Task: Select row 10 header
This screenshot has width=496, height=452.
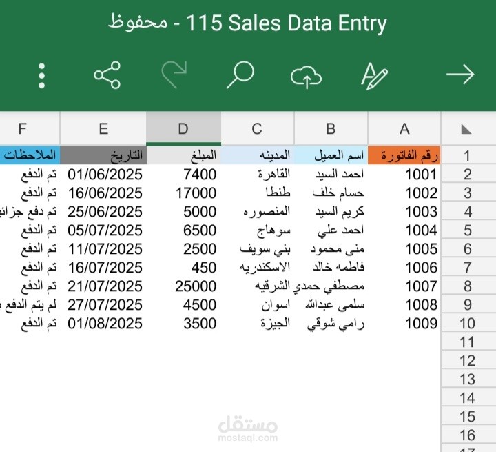Action: coord(468,324)
